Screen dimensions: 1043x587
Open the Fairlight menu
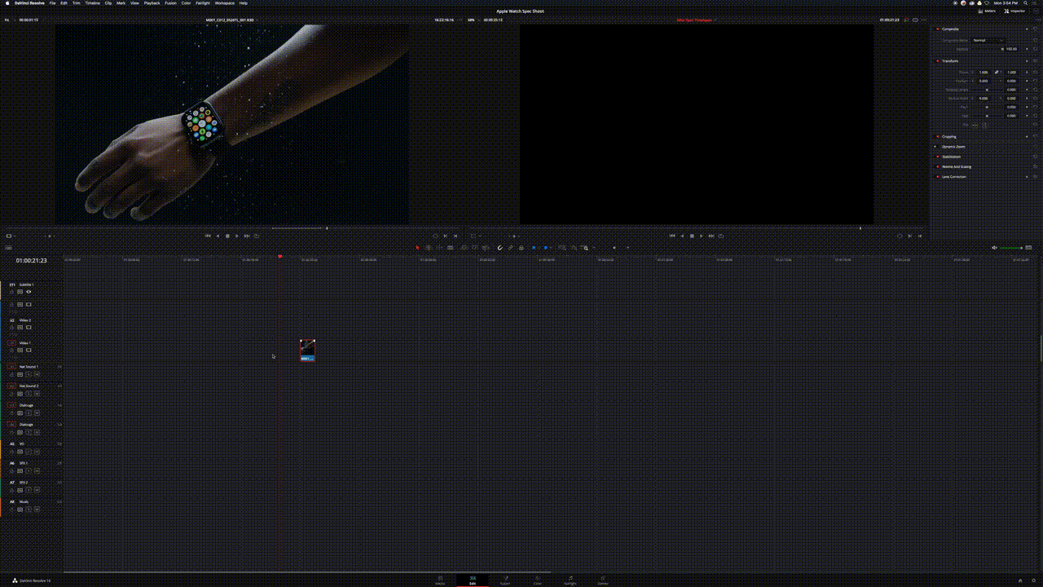[x=203, y=3]
